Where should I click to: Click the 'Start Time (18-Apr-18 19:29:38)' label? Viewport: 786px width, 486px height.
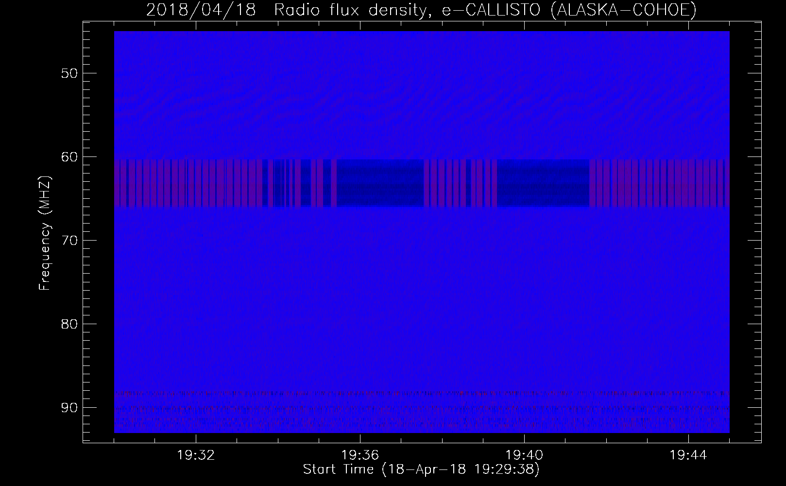point(421,469)
